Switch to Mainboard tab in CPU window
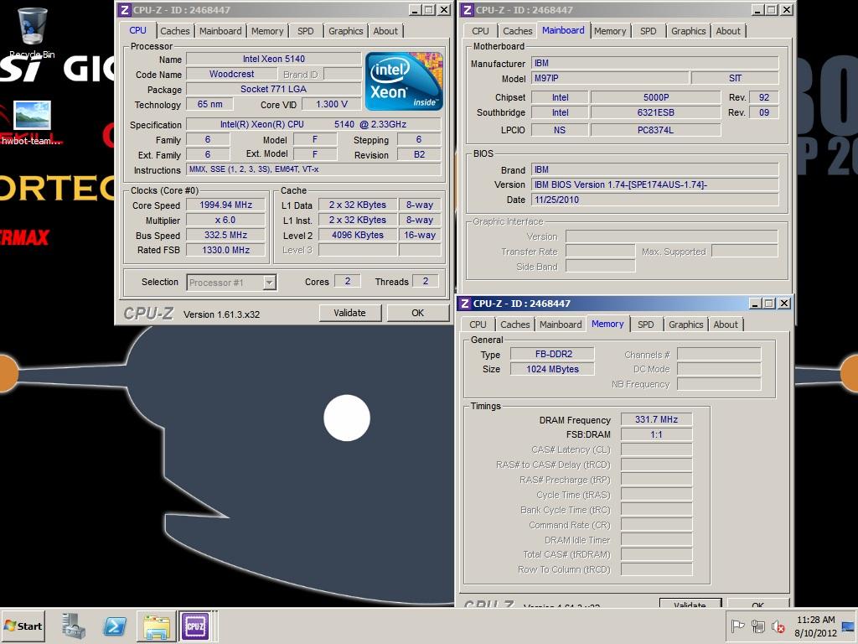Image resolution: width=858 pixels, height=644 pixels. 220,31
